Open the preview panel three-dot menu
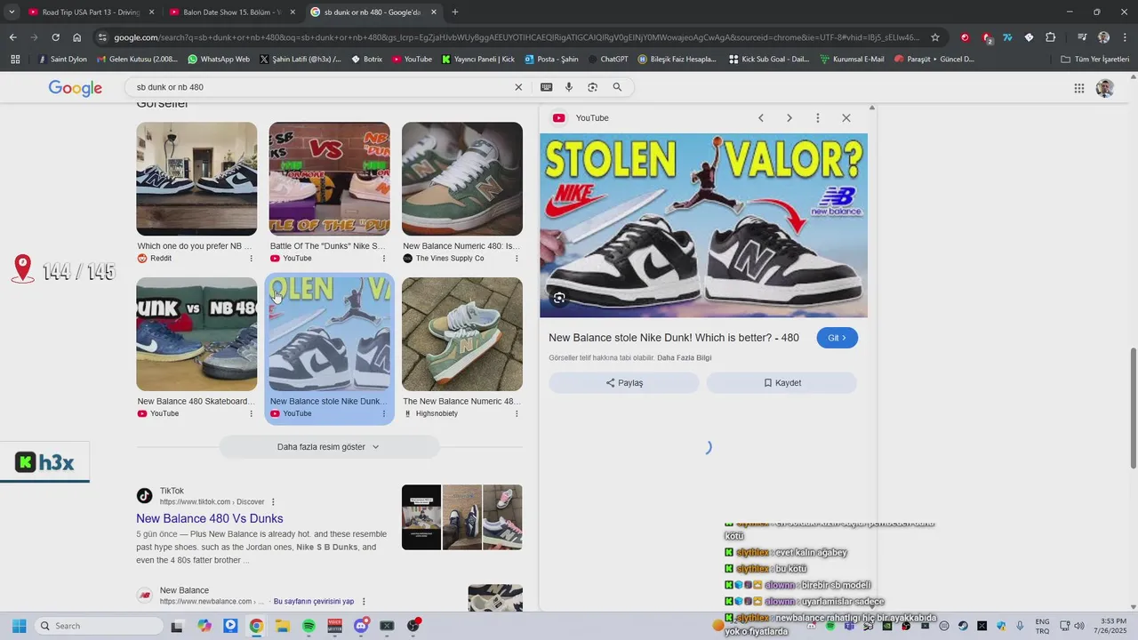1138x640 pixels. (818, 118)
